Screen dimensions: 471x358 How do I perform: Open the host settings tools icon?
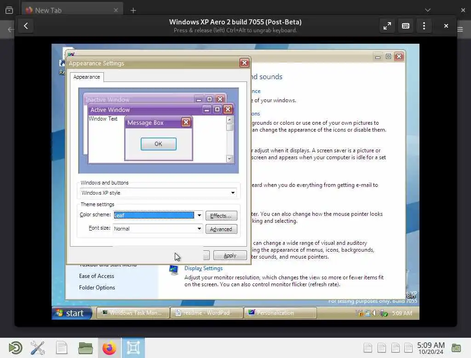click(38, 348)
